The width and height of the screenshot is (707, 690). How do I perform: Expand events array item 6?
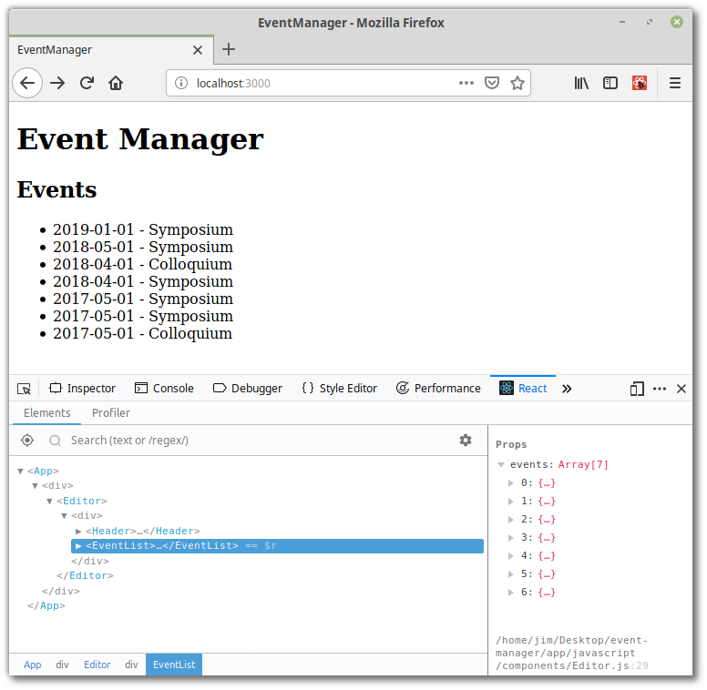tap(511, 593)
